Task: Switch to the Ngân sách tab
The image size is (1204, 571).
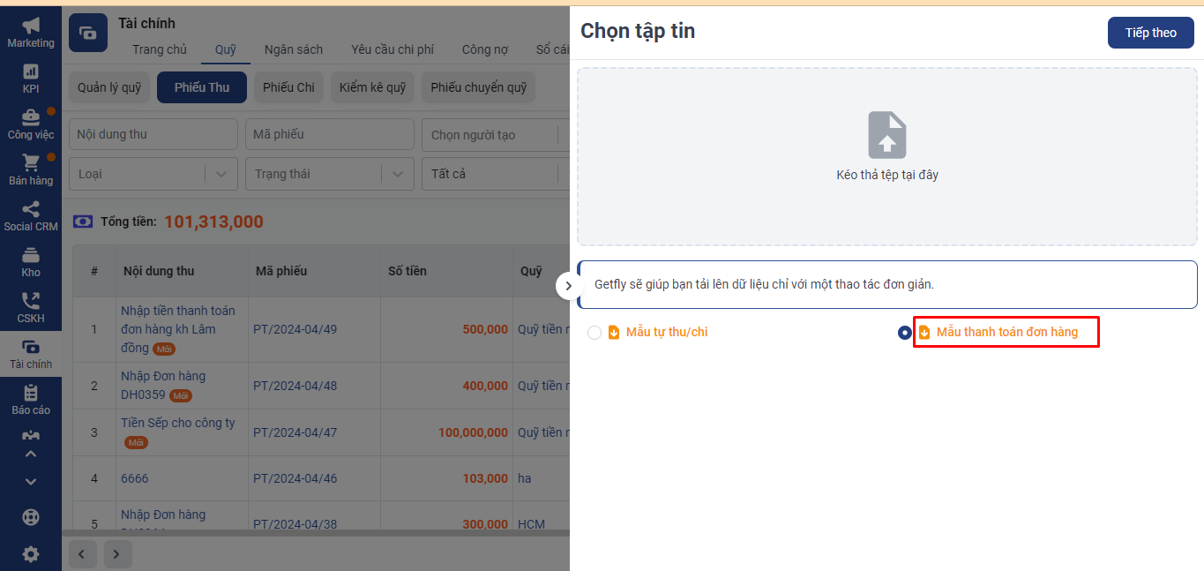Action: coord(293,49)
